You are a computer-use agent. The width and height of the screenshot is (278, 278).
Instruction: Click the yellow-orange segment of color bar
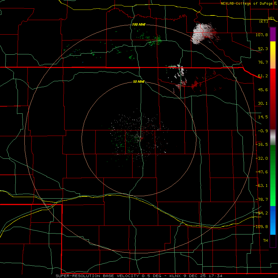point(273,55)
